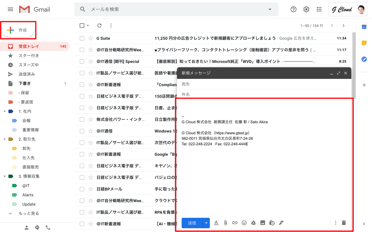Star the @IT通信 [朝刊] Special email
The width and height of the screenshot is (372, 232).
pyautogui.click(x=91, y=61)
